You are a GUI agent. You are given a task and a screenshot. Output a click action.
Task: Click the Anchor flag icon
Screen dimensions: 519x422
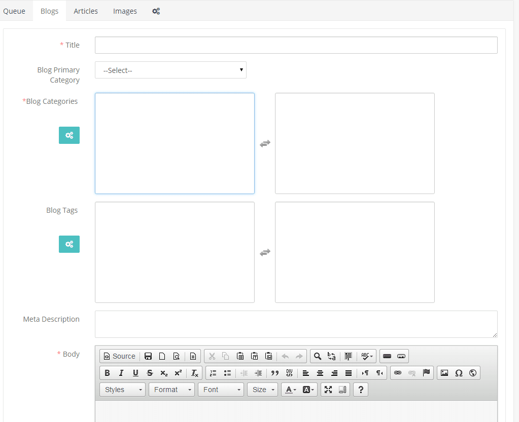click(426, 373)
